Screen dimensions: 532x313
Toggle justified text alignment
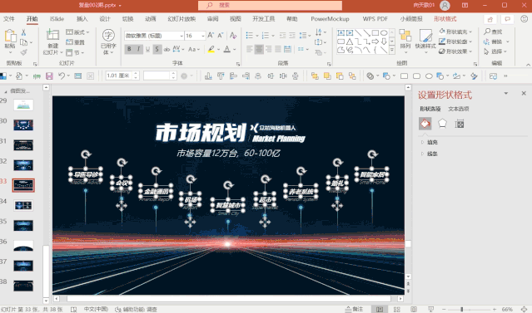click(278, 50)
